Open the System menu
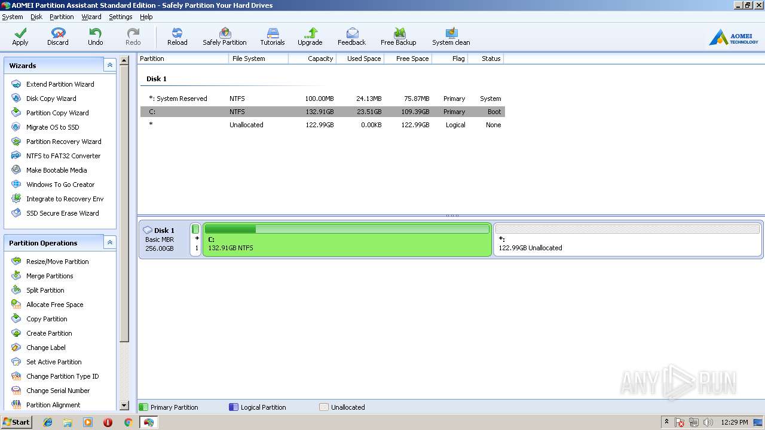The width and height of the screenshot is (765, 430). [x=13, y=17]
